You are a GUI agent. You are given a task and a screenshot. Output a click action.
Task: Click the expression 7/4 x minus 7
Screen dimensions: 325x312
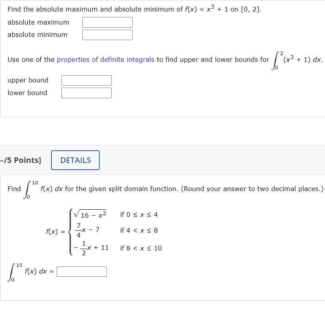point(87,230)
